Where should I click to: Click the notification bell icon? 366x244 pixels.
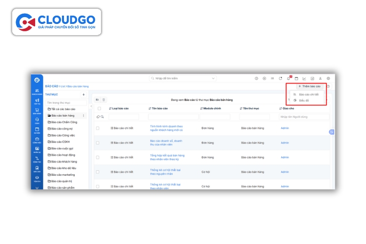(288, 78)
